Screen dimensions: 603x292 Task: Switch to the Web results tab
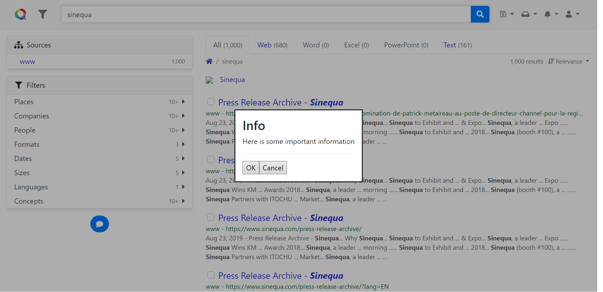coord(272,45)
